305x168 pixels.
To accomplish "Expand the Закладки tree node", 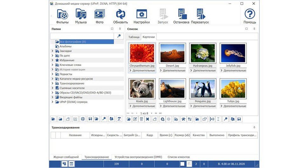I will point(52,51).
